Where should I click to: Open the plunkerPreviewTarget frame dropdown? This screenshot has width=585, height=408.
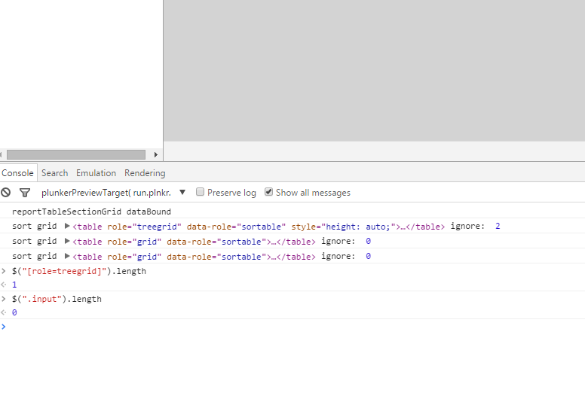182,193
